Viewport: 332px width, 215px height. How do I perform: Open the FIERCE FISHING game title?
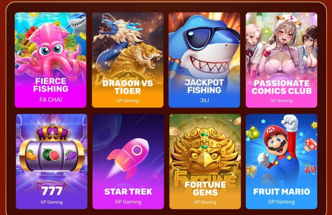tap(51, 85)
